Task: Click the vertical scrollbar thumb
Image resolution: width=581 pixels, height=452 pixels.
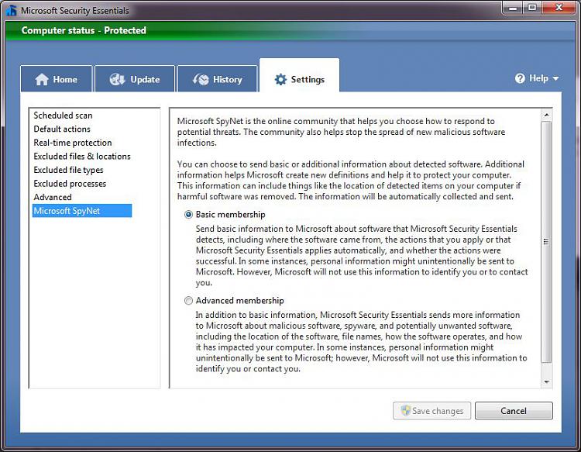Action: tap(546, 242)
